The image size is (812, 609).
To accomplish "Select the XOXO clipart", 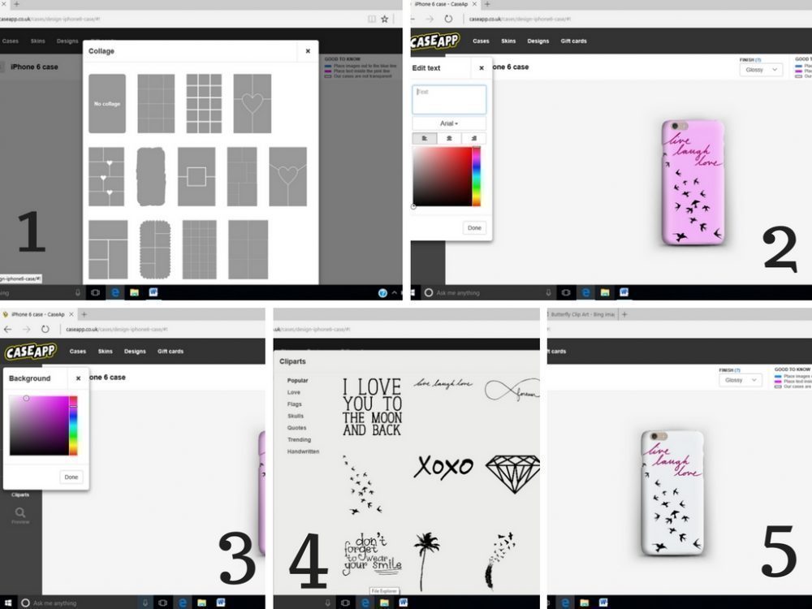I will [443, 467].
